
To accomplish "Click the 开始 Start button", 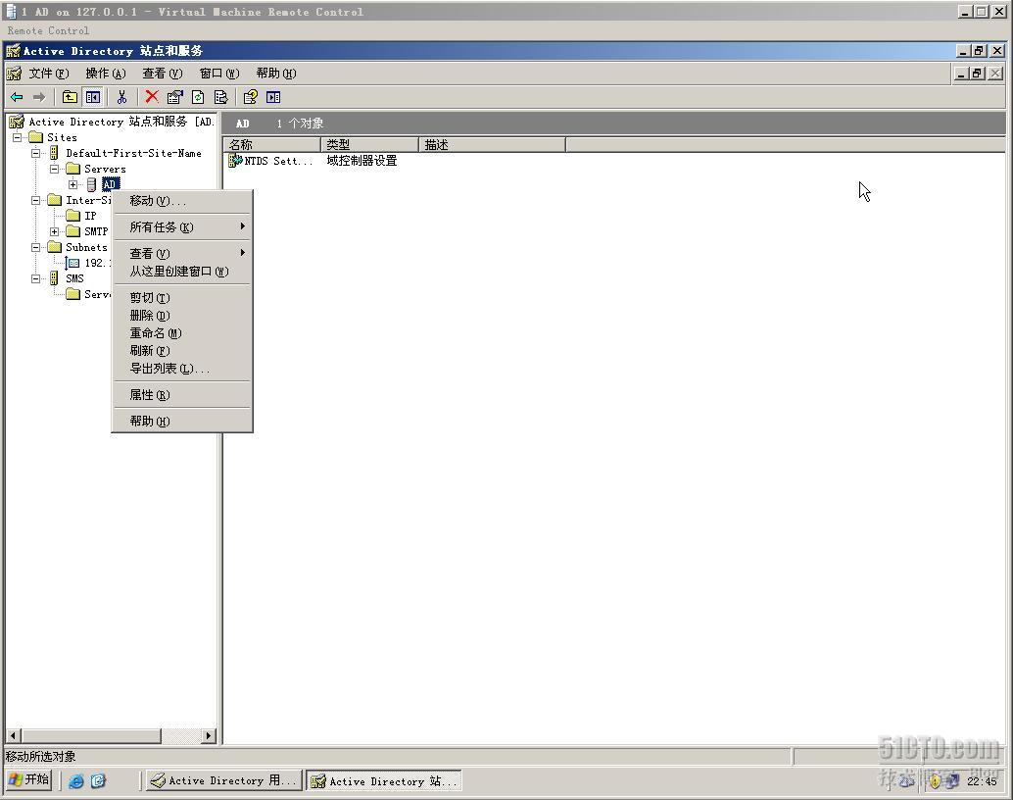I will click(x=29, y=780).
